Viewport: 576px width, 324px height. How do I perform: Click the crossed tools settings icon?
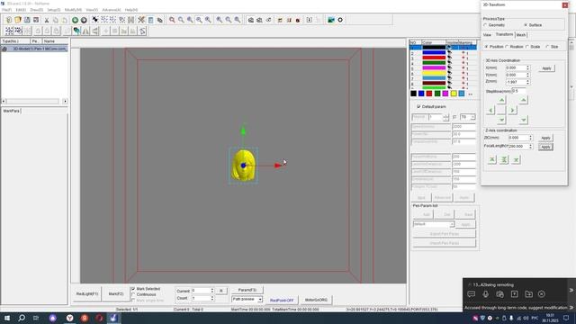tap(141, 20)
